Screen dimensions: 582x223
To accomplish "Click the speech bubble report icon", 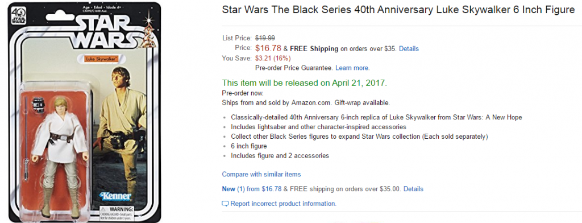I will 225,204.
